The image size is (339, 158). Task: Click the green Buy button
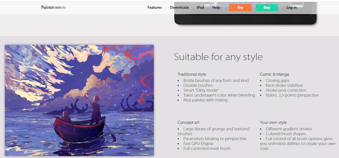pyautogui.click(x=267, y=8)
